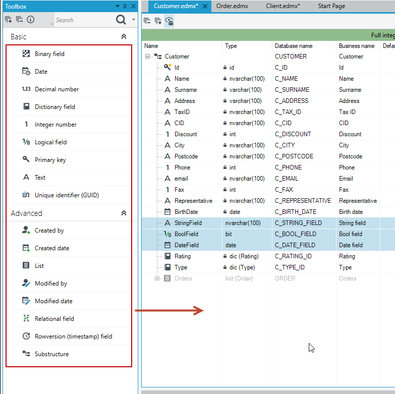The height and width of the screenshot is (394, 395).
Task: Collapse the Customer tree node
Action: click(x=148, y=57)
